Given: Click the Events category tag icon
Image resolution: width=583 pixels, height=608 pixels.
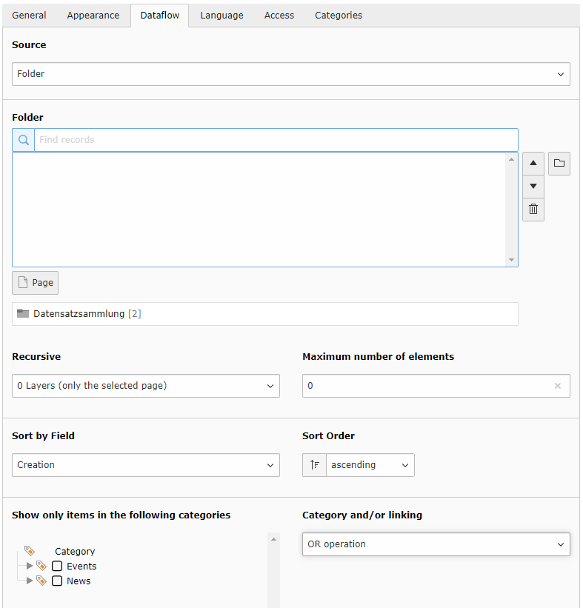Looking at the screenshot, I should tap(41, 567).
